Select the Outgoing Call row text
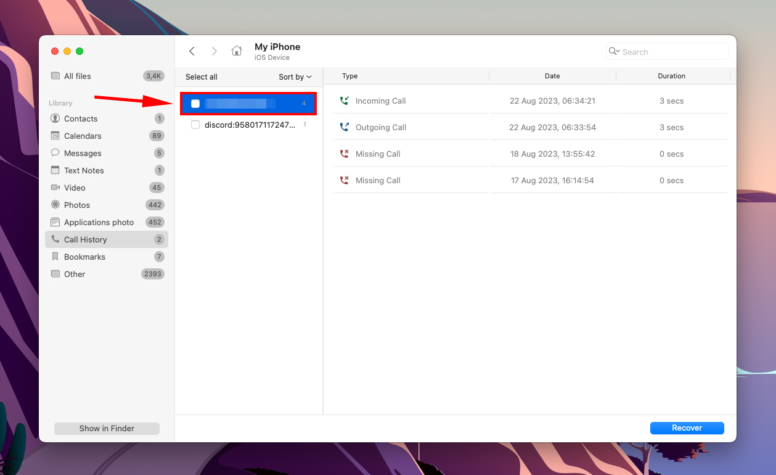The height and width of the screenshot is (475, 776). coord(381,127)
